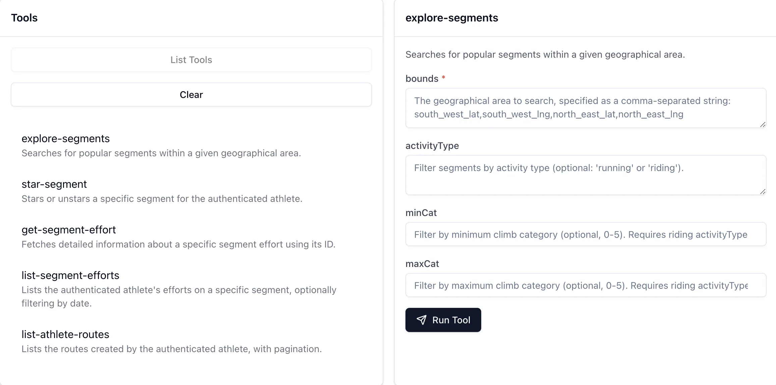Click the activityType field label

432,146
